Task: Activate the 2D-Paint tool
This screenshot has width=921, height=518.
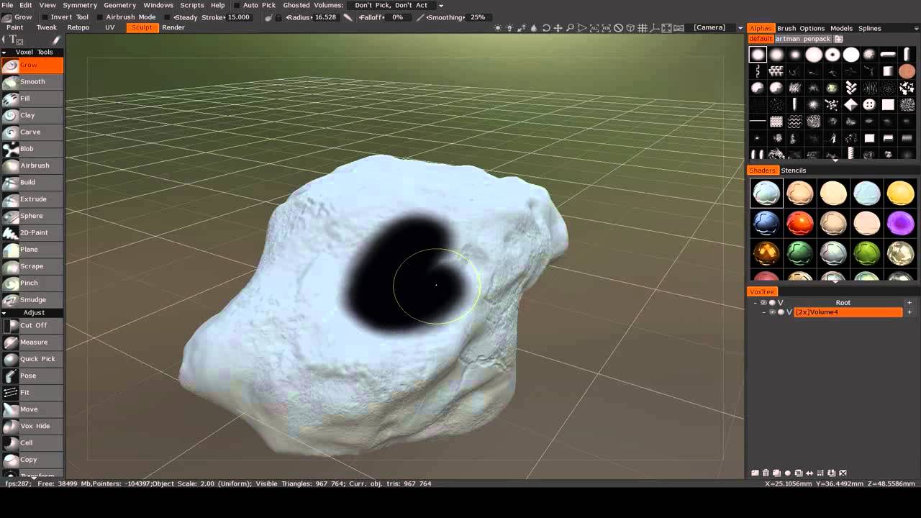Action: [32, 232]
